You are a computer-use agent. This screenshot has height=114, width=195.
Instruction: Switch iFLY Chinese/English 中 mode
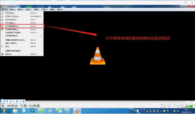(x=7, y=101)
